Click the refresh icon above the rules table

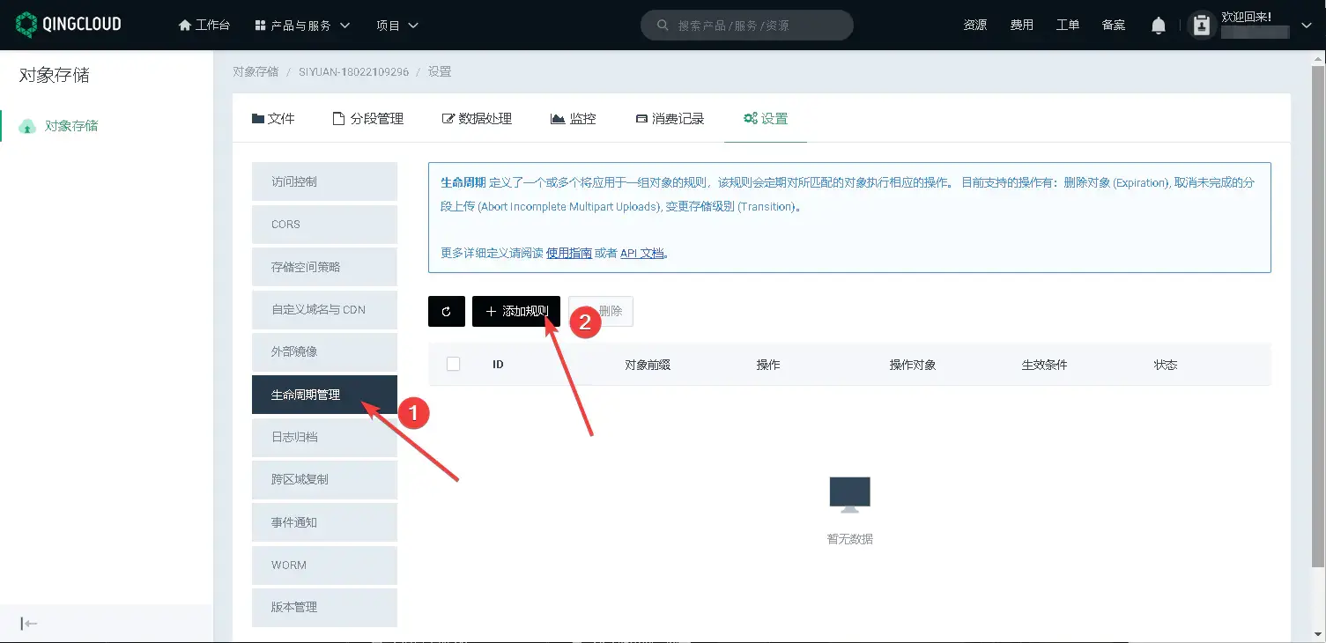click(x=446, y=311)
